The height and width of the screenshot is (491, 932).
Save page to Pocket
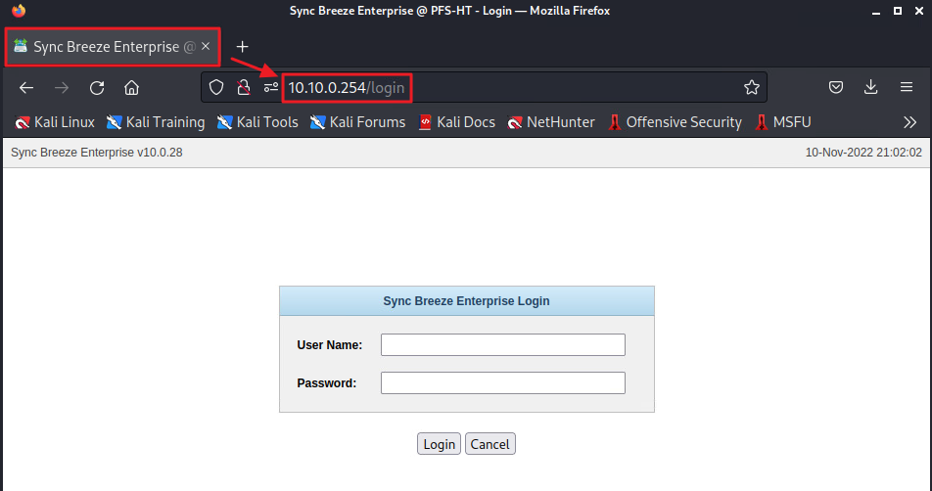(836, 88)
